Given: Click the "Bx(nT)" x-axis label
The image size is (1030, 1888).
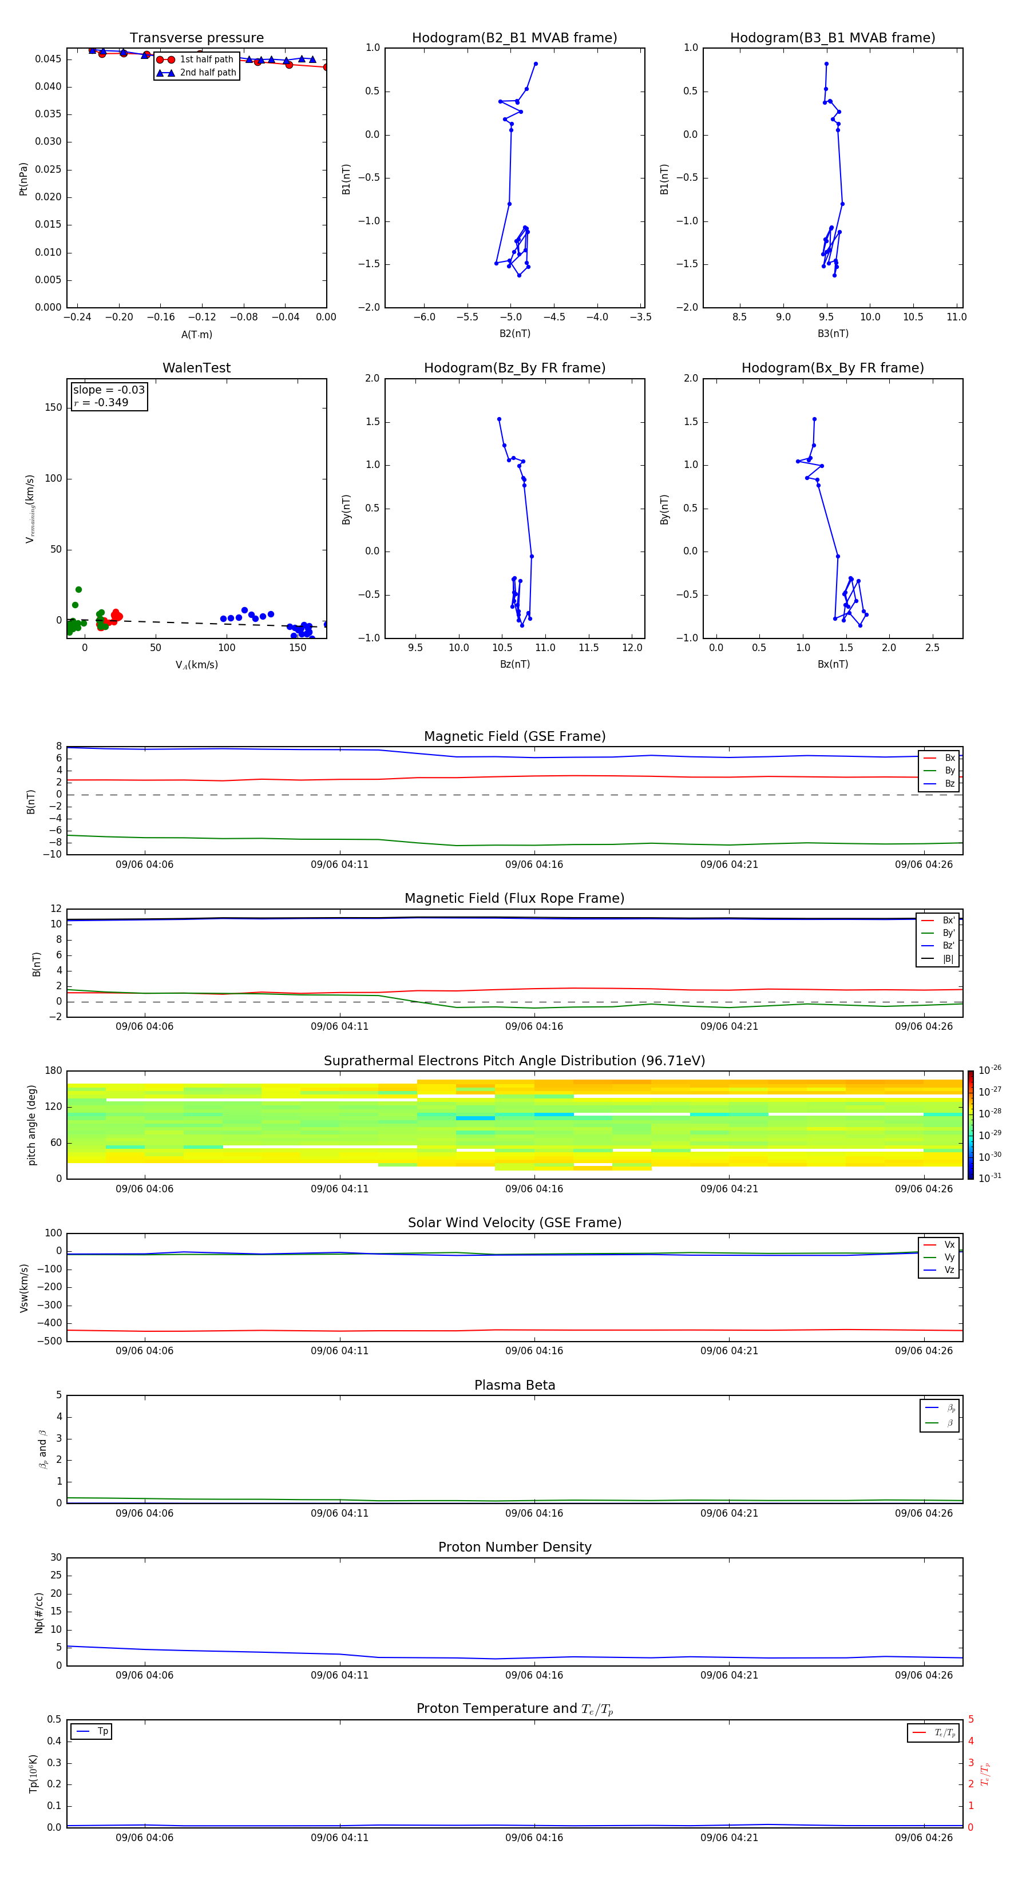Looking at the screenshot, I should coord(833,664).
